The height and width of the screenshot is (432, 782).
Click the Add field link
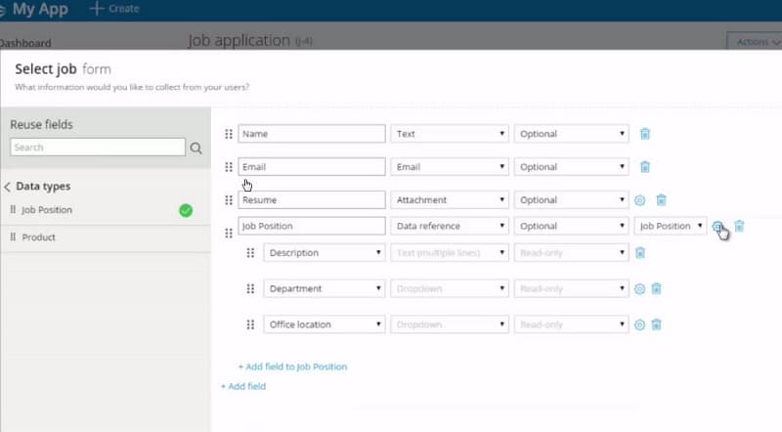tap(243, 386)
